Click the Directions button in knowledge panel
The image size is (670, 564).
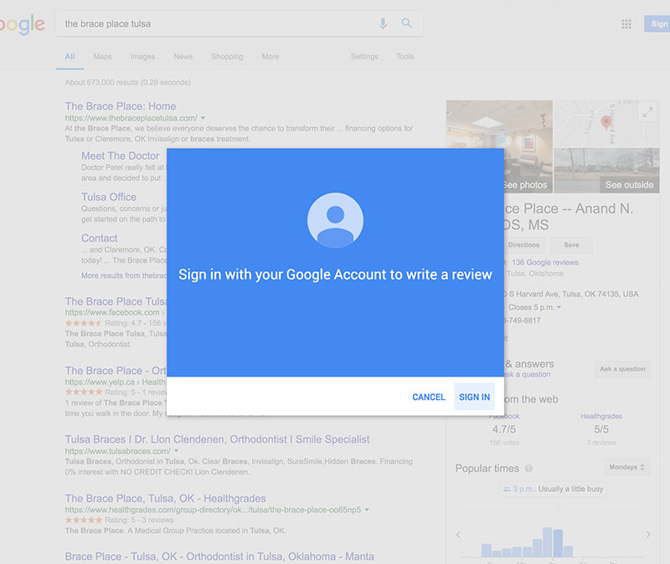click(523, 245)
